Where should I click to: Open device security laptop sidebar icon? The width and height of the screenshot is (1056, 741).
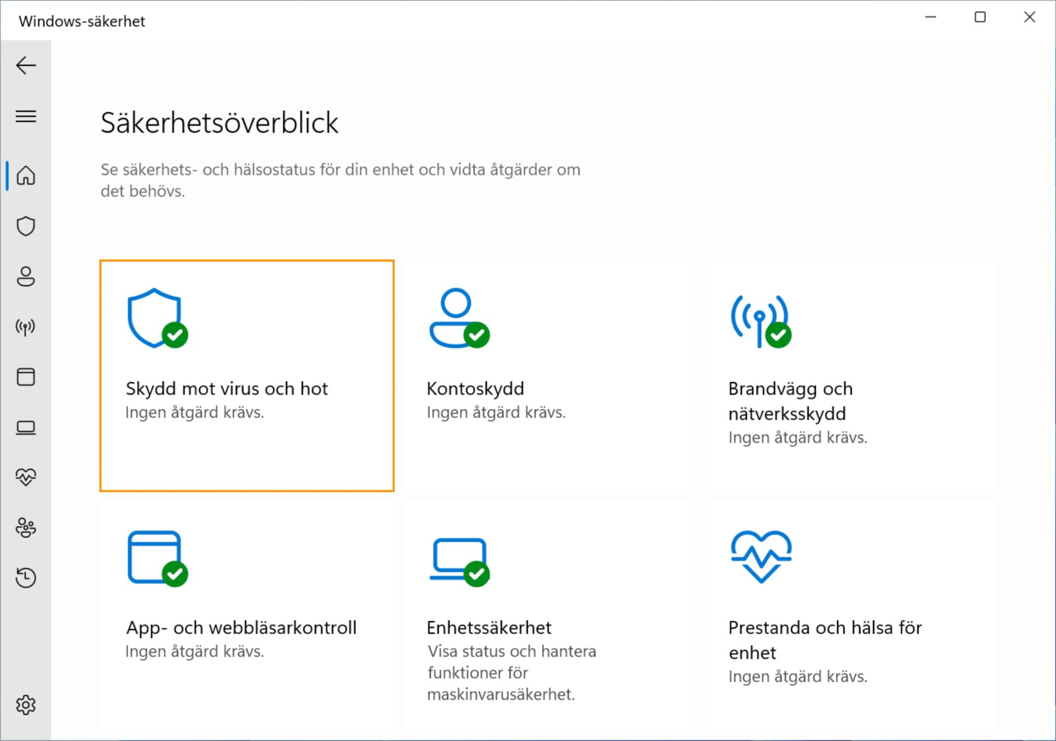click(26, 428)
